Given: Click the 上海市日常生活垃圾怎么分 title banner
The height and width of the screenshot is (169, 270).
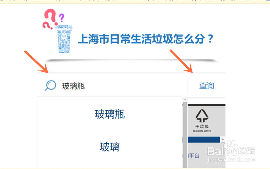Looking at the screenshot, I should [146, 39].
